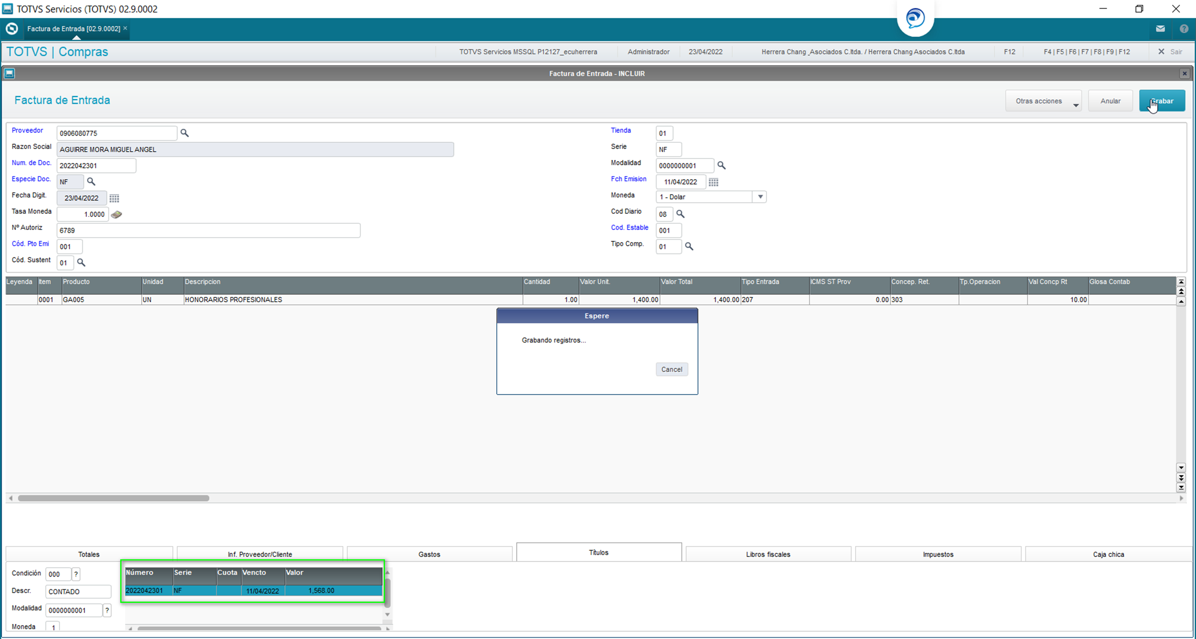Click the Anular button

coord(1110,101)
